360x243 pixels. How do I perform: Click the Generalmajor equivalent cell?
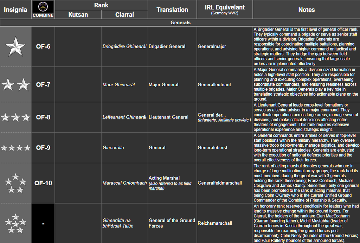225,47
